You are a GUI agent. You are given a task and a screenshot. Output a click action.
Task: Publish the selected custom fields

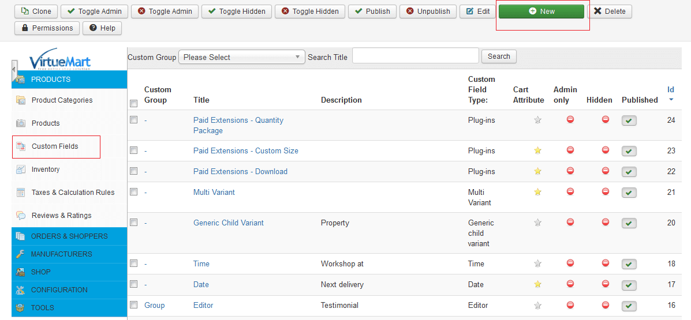click(x=372, y=12)
